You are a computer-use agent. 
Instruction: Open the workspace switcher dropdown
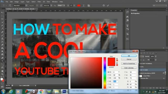[160, 5]
